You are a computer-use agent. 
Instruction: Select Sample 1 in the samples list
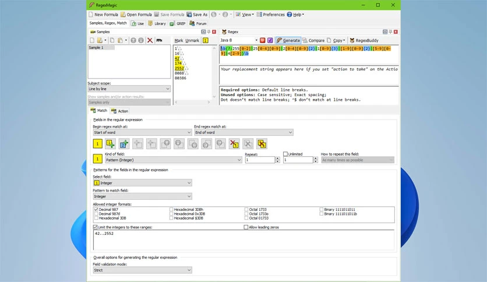pos(101,48)
